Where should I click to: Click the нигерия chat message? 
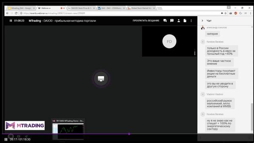click(212, 34)
